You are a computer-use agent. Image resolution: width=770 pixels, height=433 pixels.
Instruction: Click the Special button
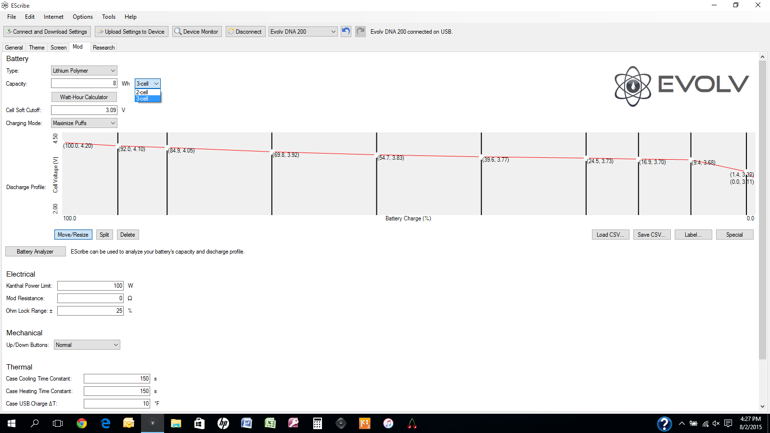click(x=734, y=235)
